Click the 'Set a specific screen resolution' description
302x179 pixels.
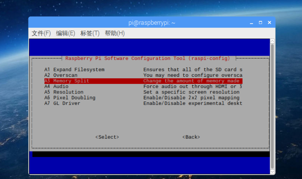coord(191,92)
